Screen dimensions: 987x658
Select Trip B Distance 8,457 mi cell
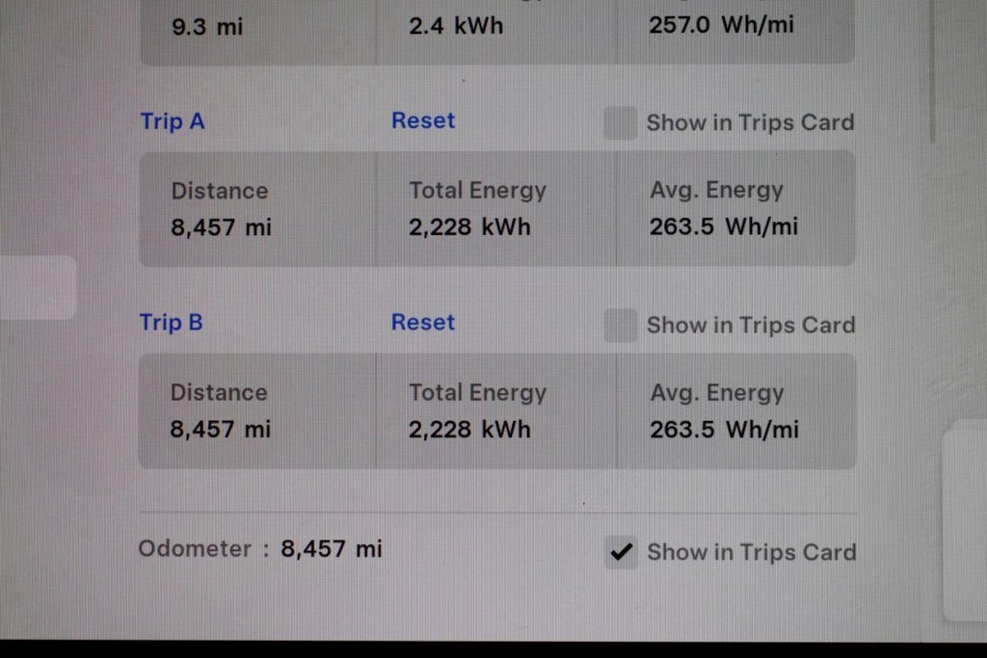257,410
